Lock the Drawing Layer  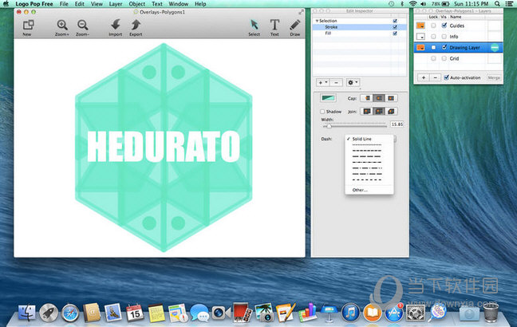click(x=433, y=48)
